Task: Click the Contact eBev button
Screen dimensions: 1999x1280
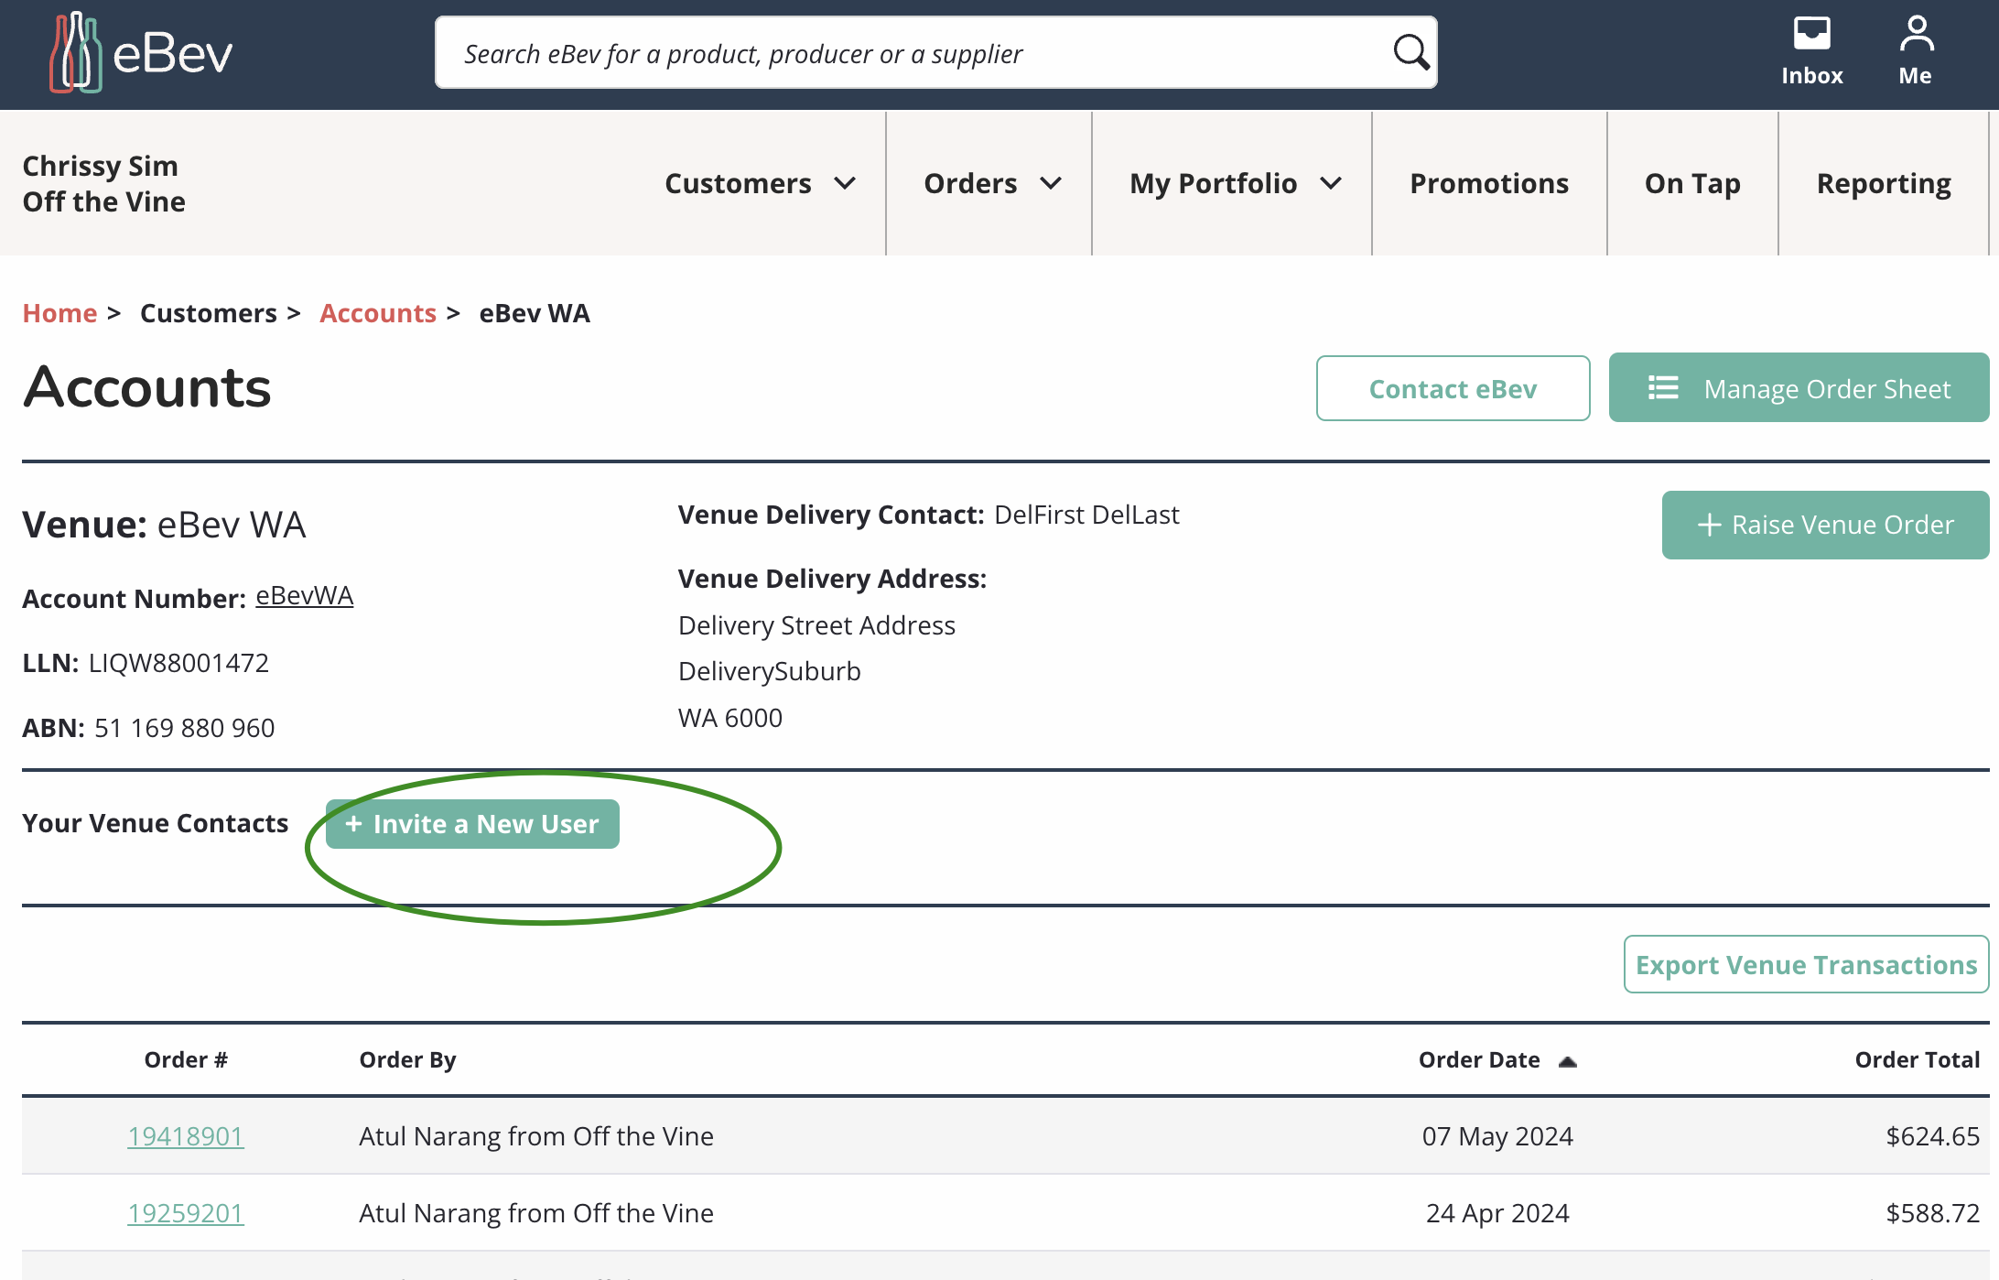Action: tap(1453, 389)
